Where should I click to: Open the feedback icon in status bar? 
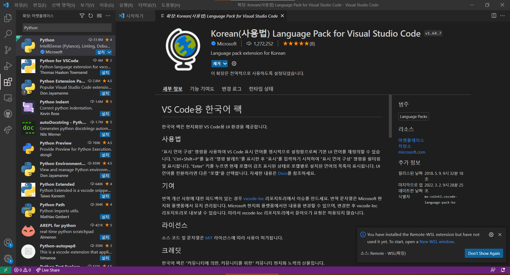[x=493, y=270]
